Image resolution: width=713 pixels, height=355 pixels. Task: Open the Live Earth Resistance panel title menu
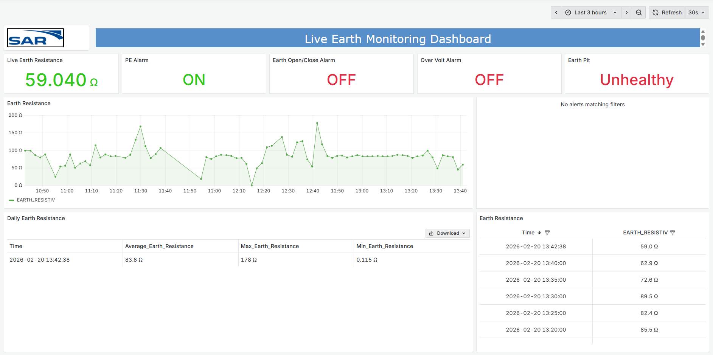(x=35, y=60)
